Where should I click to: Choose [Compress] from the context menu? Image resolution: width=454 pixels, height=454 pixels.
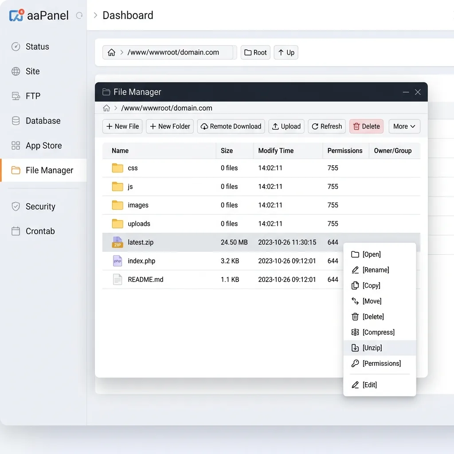(x=380, y=332)
